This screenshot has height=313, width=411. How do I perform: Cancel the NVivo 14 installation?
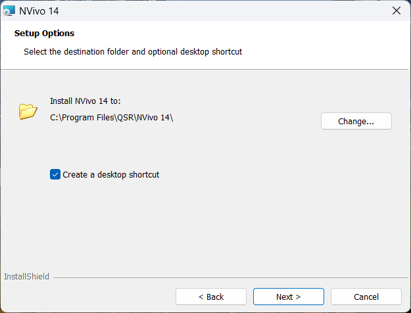point(366,297)
